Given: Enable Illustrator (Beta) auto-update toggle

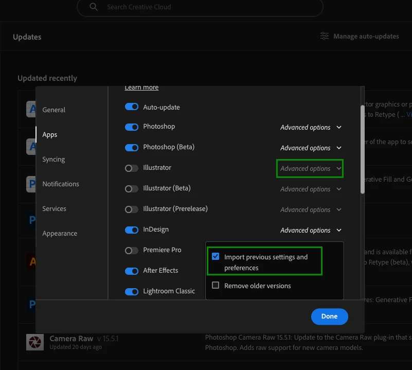Looking at the screenshot, I should tap(132, 188).
